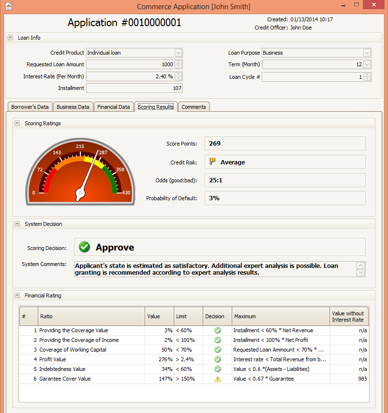This screenshot has width=388, height=413.
Task: Click the green check beside Indebtedness Value
Action: point(217,369)
